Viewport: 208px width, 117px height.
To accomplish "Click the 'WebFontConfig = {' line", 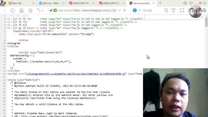I will click(x=22, y=56).
